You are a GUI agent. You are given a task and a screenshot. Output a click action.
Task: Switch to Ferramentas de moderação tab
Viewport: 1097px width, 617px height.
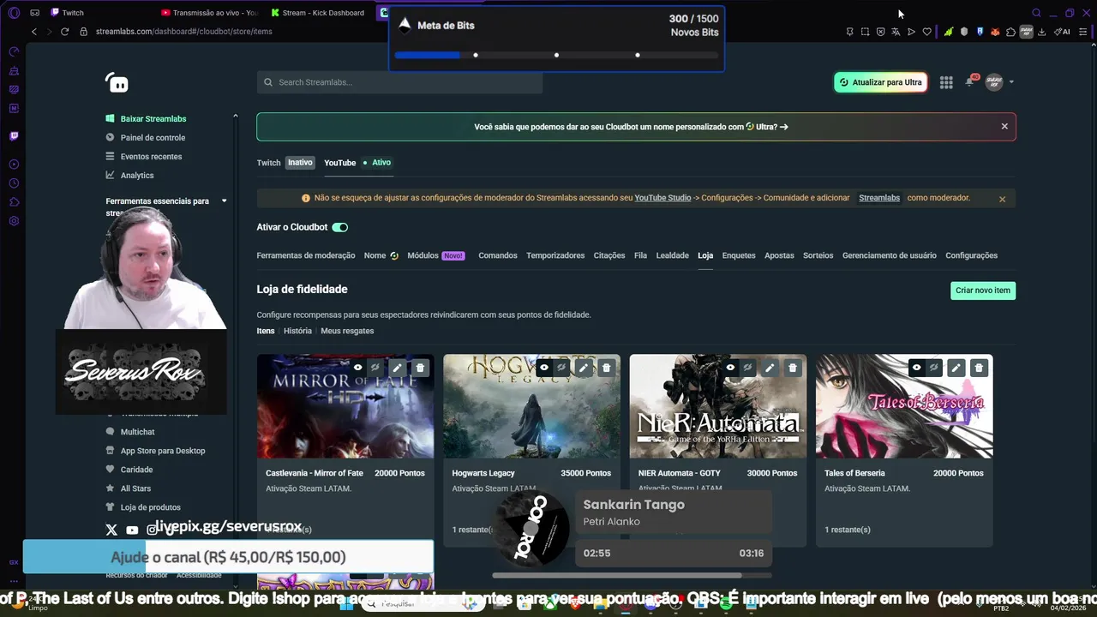point(306,255)
